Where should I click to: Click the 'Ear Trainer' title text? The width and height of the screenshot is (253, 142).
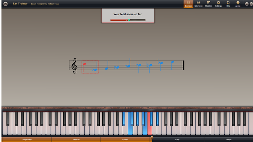coord(20,4)
